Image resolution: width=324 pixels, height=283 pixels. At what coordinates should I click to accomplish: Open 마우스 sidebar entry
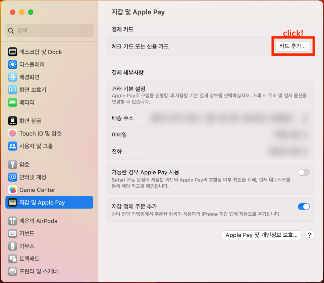pos(49,246)
